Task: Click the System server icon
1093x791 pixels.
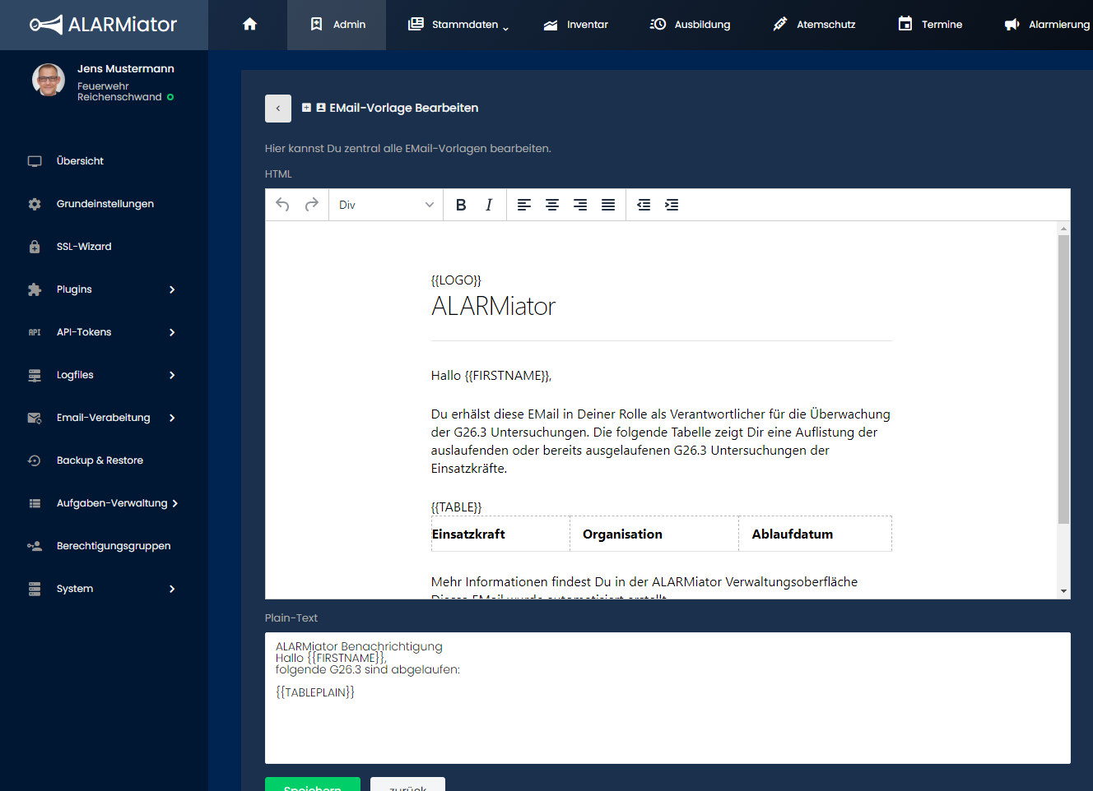Action: click(x=35, y=589)
